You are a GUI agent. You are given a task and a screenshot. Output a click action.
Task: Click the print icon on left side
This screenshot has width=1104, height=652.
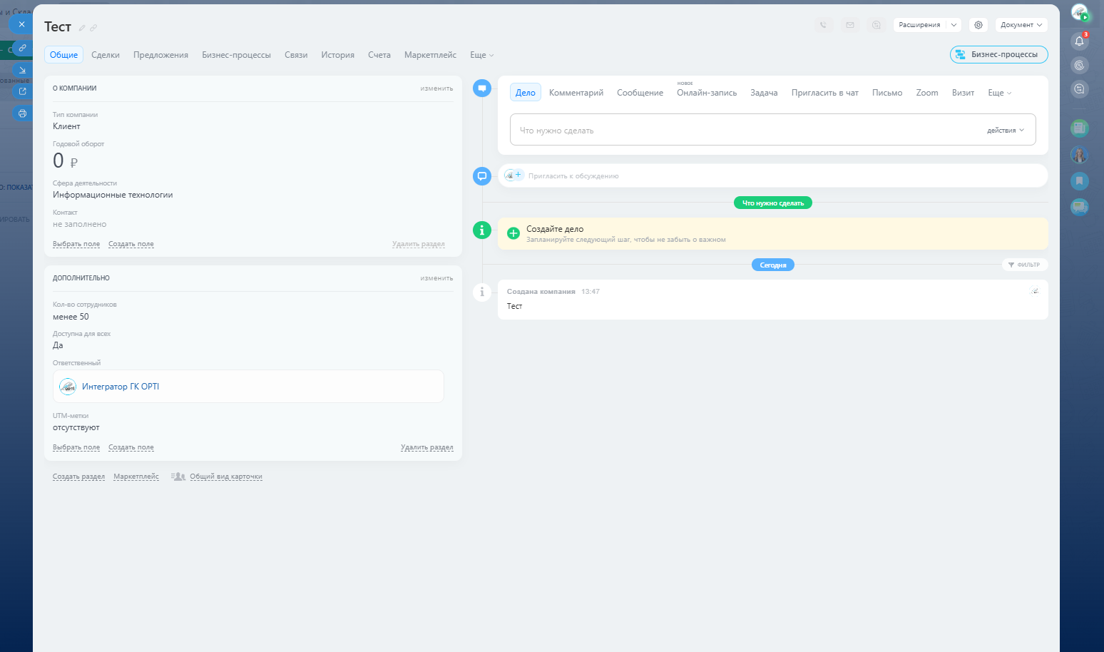22,113
